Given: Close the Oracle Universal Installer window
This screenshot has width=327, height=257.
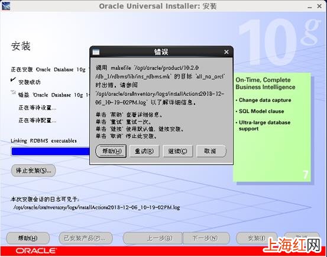Looking at the screenshot, I should [319, 7].
